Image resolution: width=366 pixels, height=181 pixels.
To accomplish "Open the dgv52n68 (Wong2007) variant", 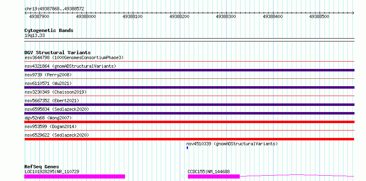I will pos(48,118).
